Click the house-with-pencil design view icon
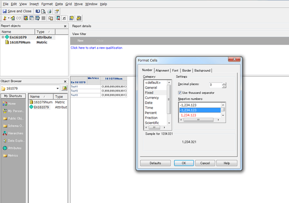The width and height of the screenshot is (289, 203). pos(13,18)
